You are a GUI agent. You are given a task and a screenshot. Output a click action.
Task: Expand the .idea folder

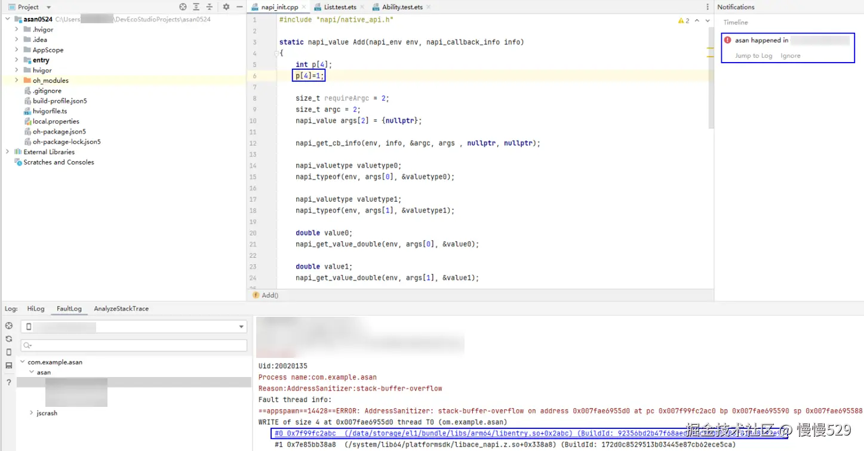(x=16, y=39)
